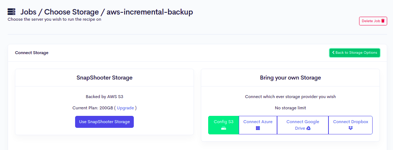
Task: Select Connect Google Drive option
Action: pos(303,125)
